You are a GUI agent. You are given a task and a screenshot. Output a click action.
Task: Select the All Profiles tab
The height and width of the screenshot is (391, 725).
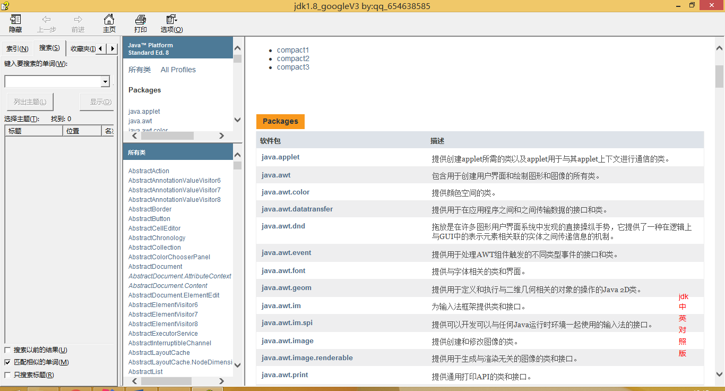(x=178, y=69)
